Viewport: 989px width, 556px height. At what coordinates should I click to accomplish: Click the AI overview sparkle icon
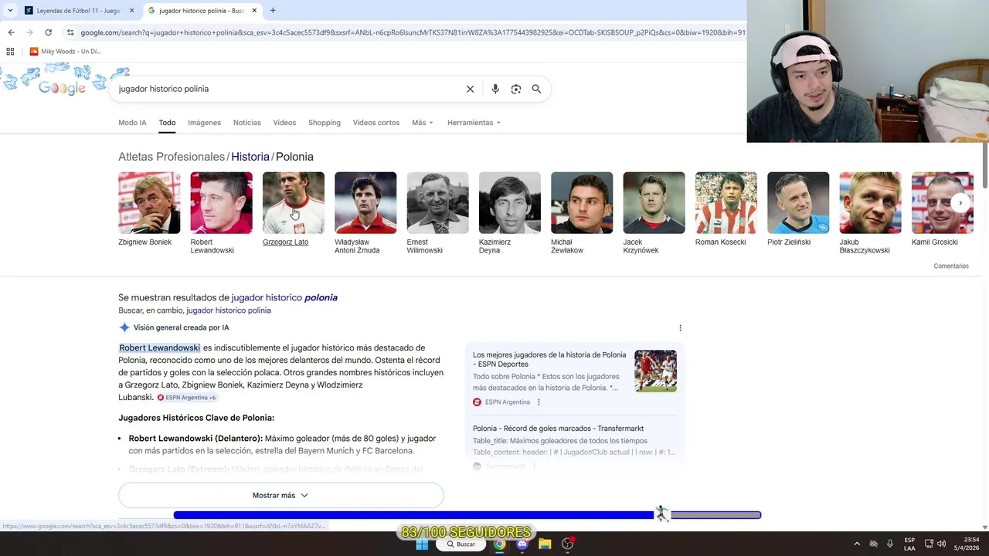point(124,327)
